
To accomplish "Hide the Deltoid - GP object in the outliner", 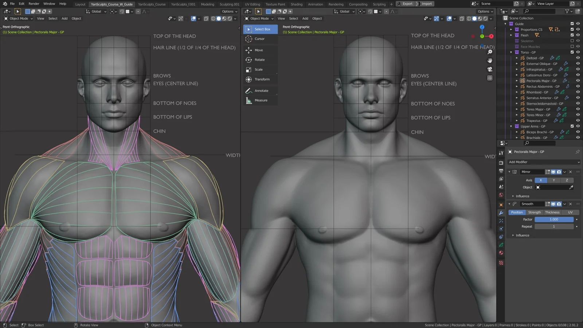I will (578, 58).
